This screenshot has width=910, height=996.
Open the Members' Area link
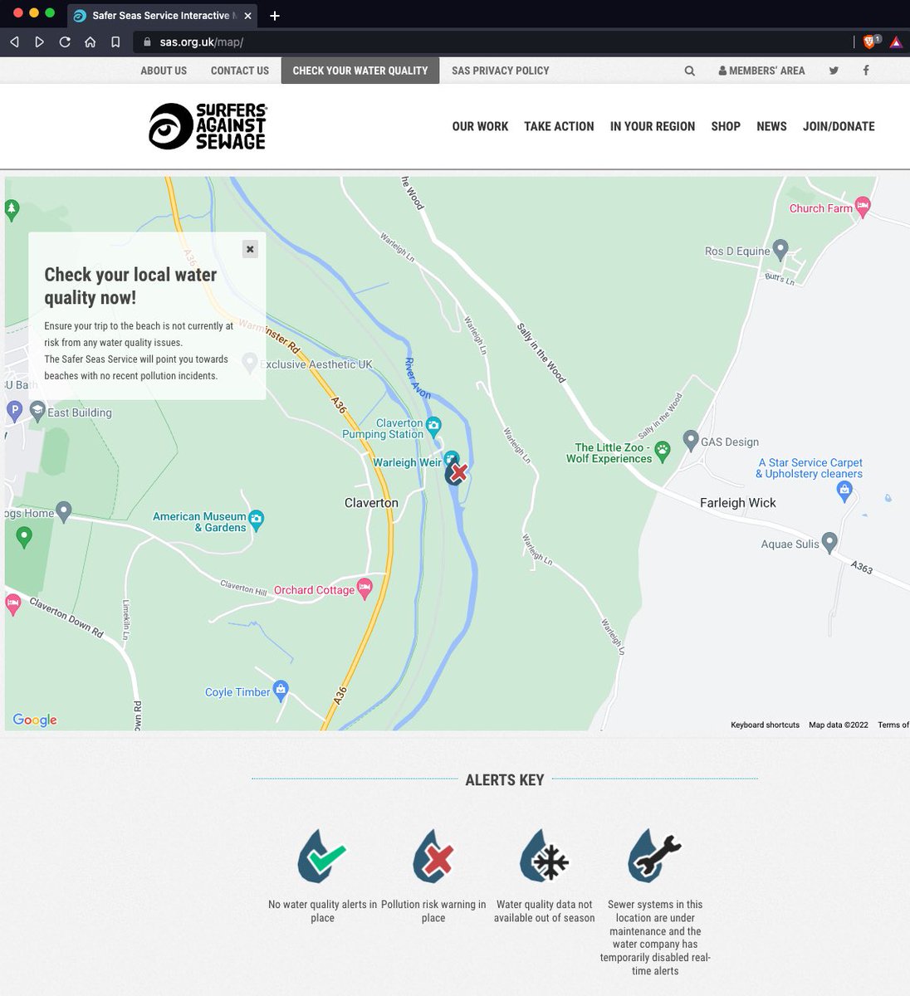761,71
